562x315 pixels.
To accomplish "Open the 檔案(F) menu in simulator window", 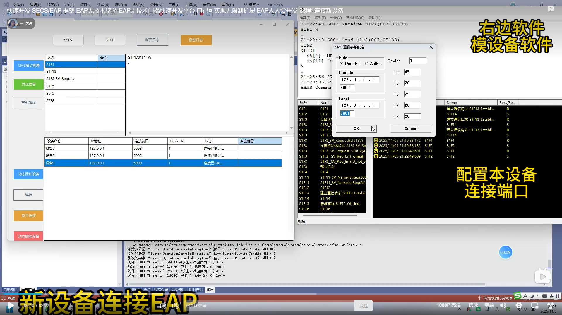I will (305, 18).
